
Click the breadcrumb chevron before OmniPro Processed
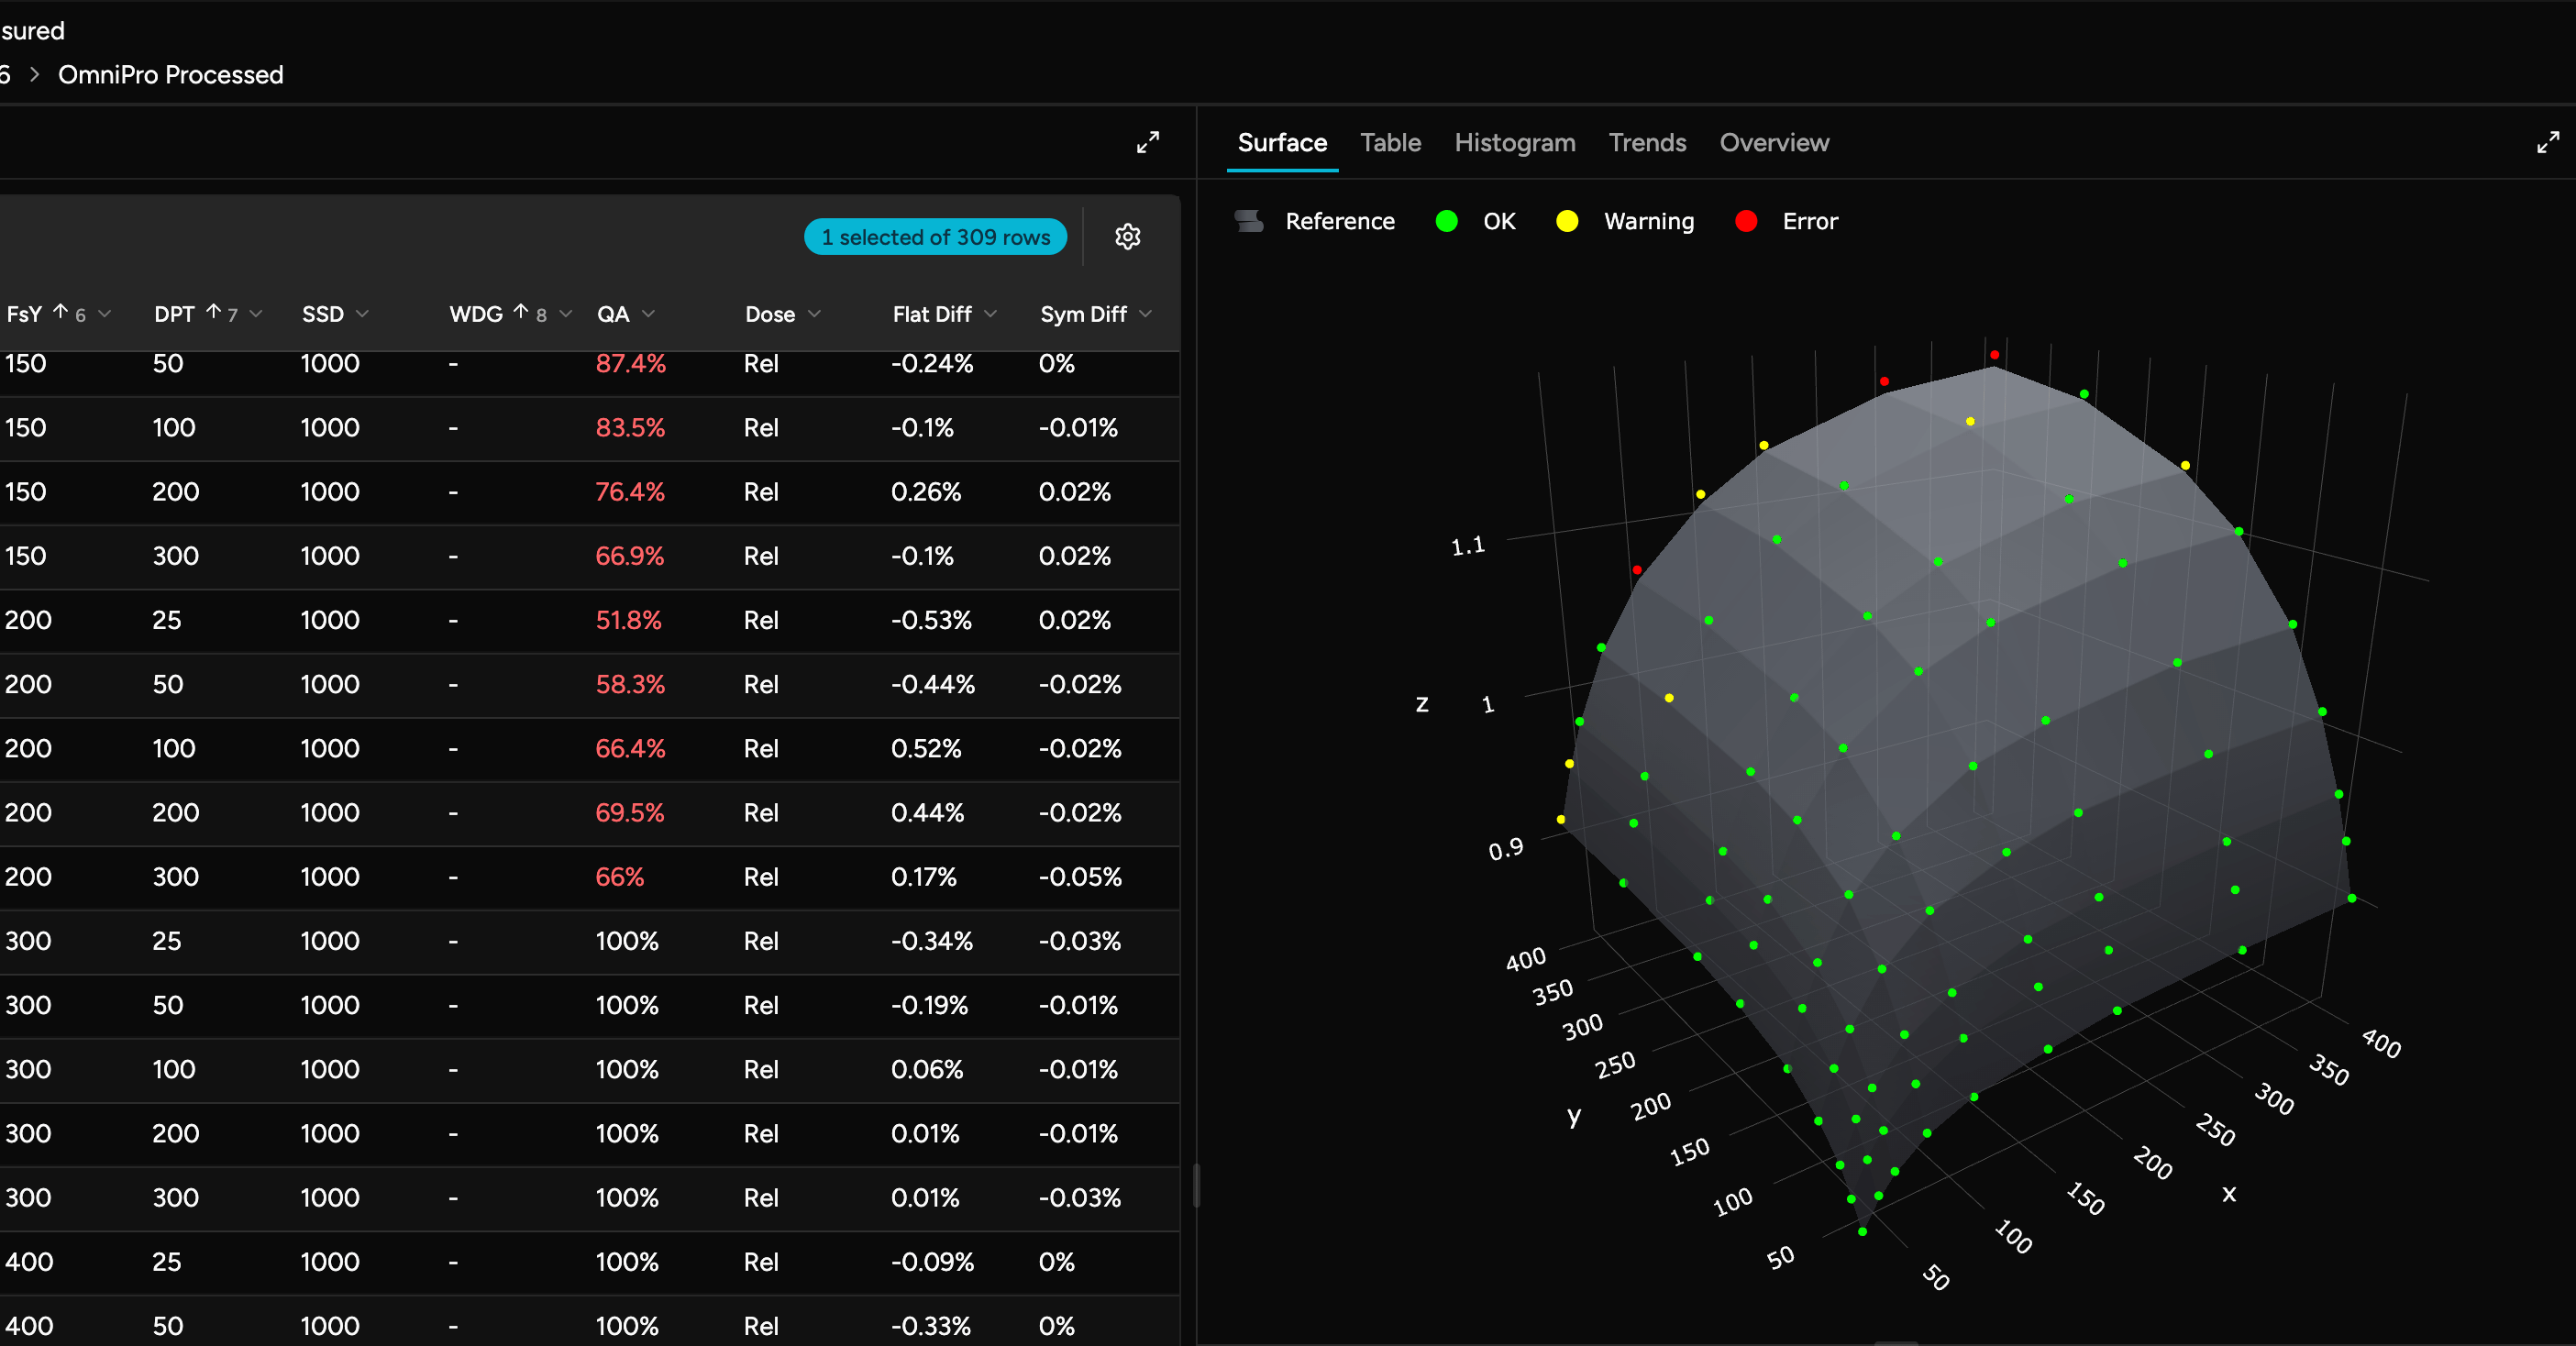click(x=35, y=75)
